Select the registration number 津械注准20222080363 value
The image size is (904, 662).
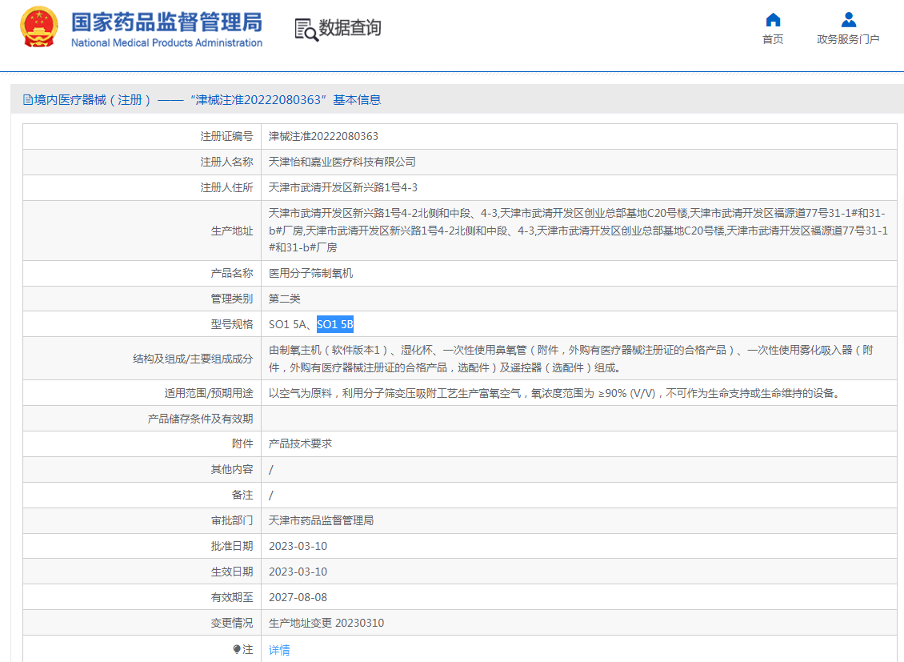(323, 137)
